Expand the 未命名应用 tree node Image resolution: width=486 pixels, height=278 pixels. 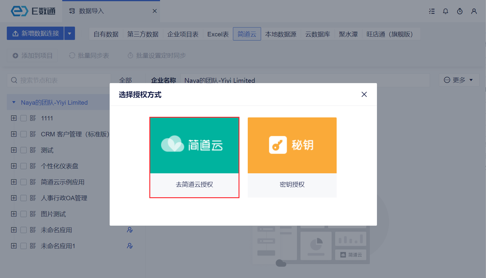coord(14,230)
